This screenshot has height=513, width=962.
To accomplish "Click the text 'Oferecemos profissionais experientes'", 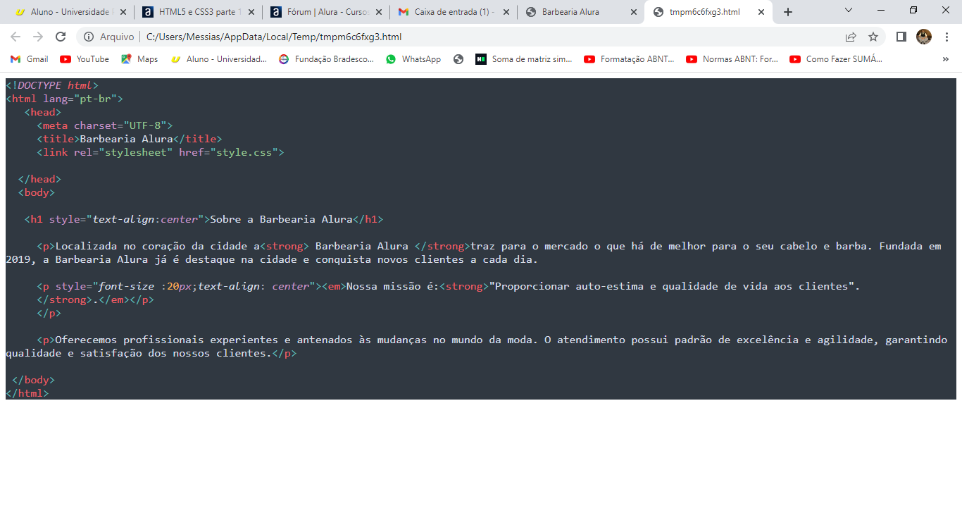I will (x=166, y=340).
